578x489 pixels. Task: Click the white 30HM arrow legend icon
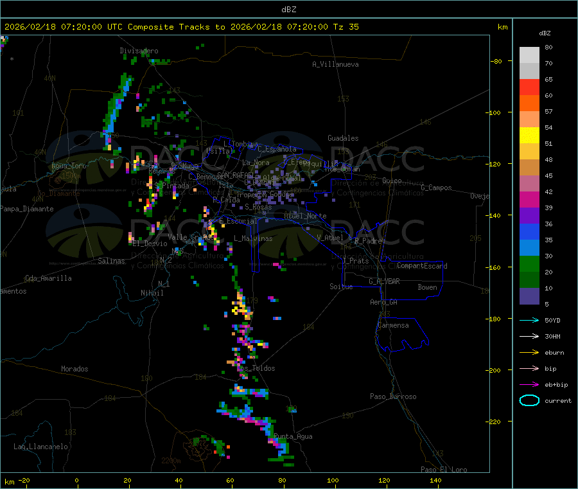point(529,336)
